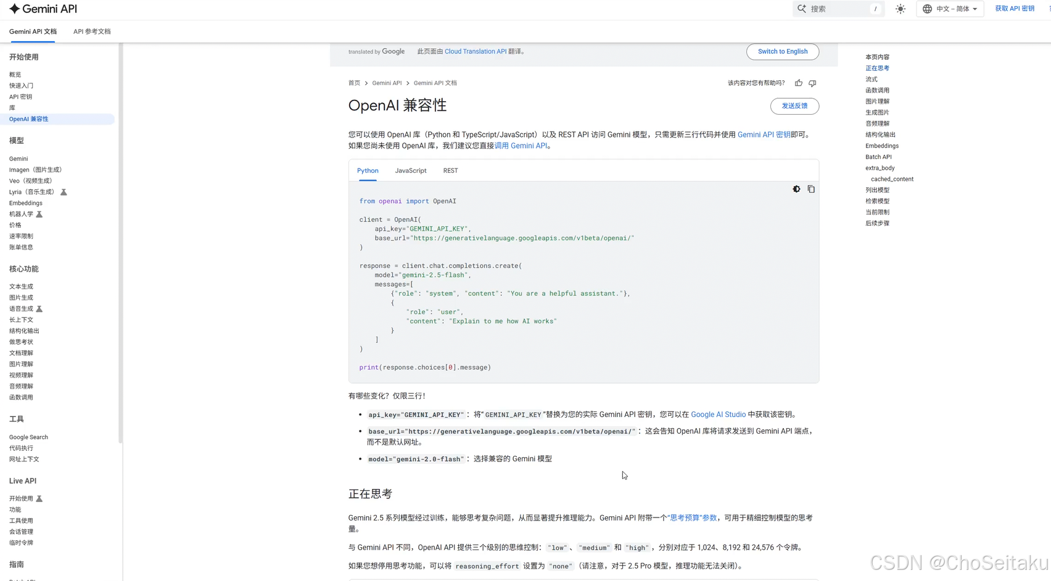
Task: Open the Cloud Translation API link
Action: 475,52
